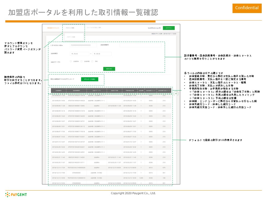Click the ダウンロードを実行 CSV button

tap(90, 79)
